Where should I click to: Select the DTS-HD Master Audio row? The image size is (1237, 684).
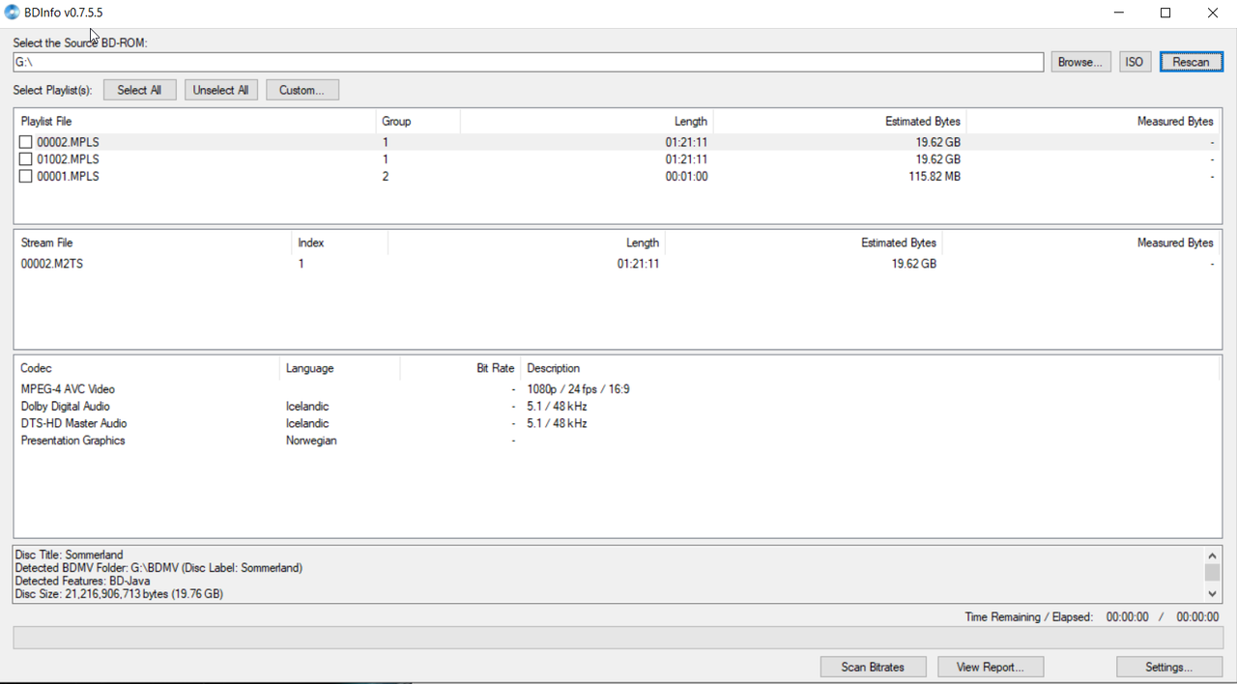617,423
